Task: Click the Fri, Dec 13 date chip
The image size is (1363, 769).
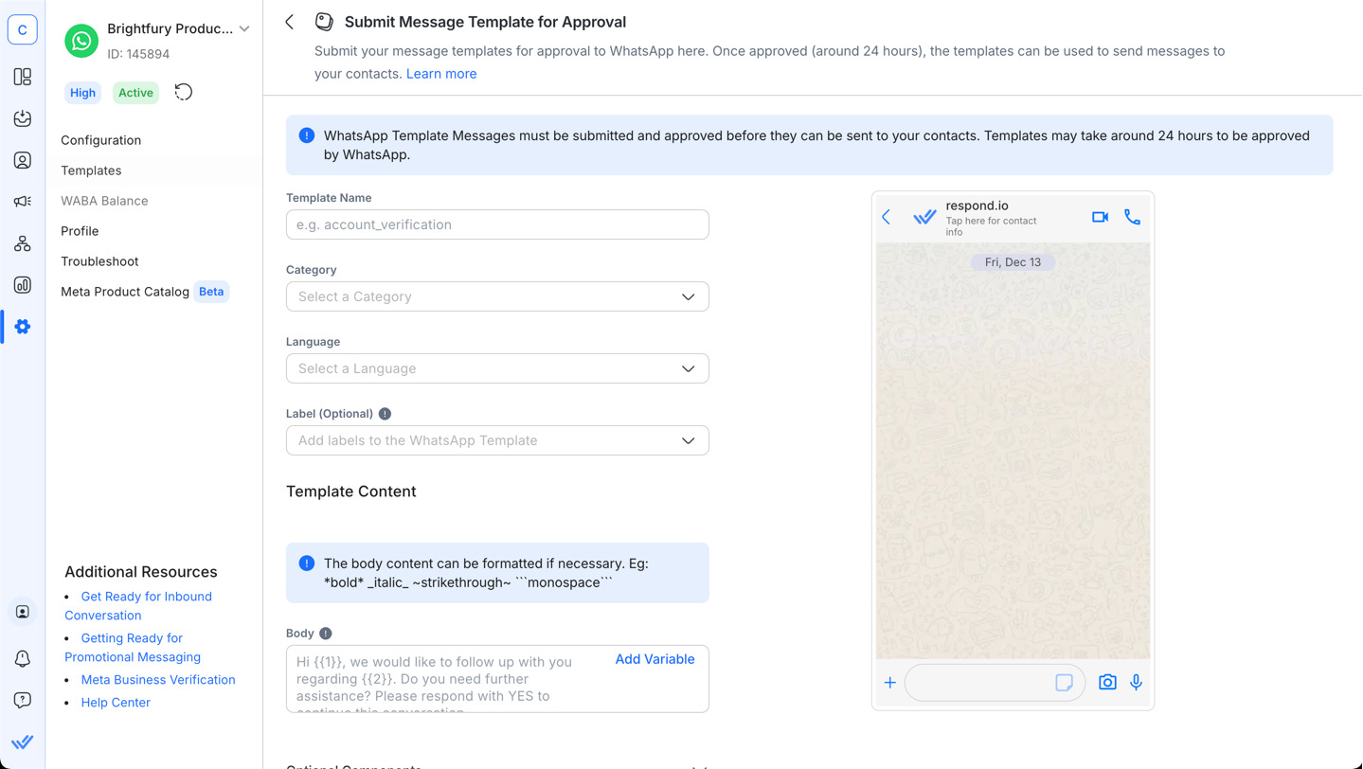Action: 1013,262
